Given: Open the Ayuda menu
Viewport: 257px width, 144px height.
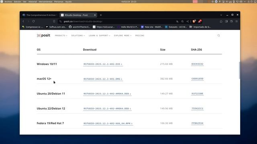Looking at the screenshot, I should point(68,2).
